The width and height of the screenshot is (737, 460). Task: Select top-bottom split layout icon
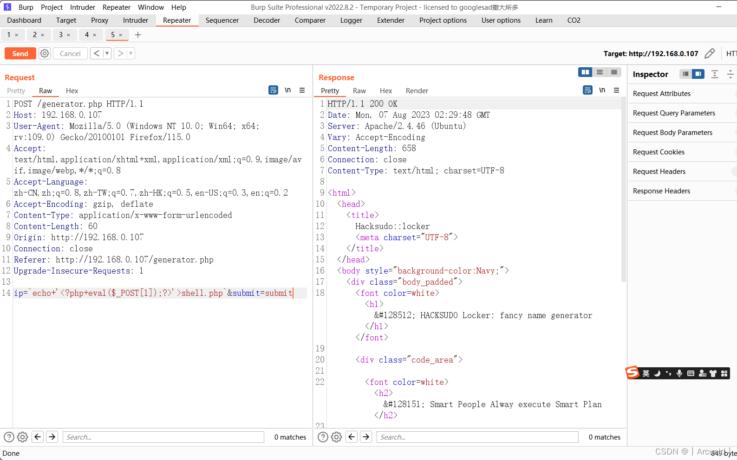click(600, 72)
